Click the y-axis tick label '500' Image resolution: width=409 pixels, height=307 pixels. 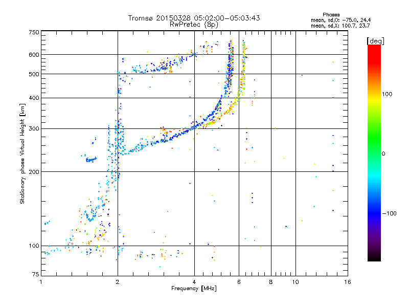pos(34,74)
